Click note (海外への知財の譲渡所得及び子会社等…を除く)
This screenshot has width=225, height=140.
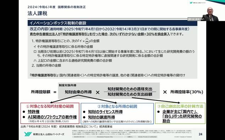(x=117, y=122)
